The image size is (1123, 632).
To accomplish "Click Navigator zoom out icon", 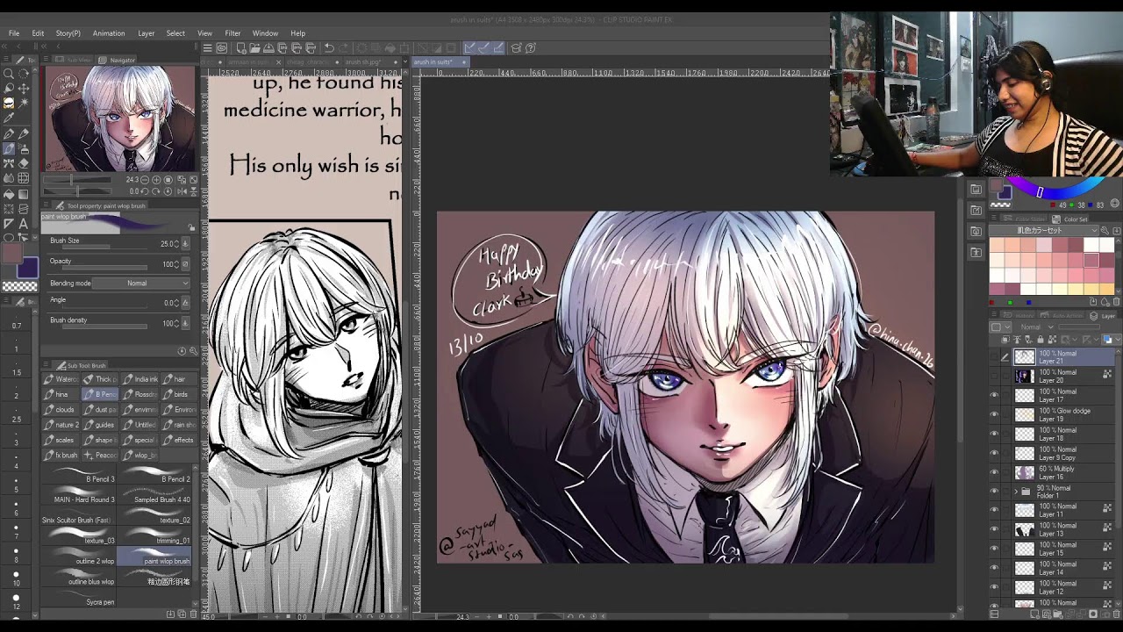I will point(145,180).
